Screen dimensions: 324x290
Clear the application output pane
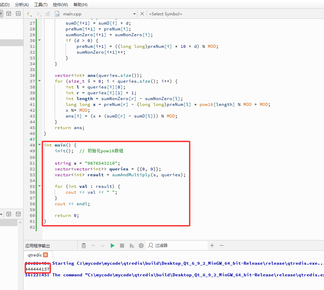tap(84, 246)
